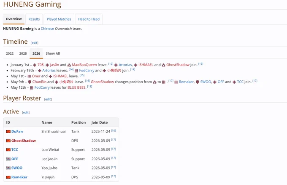Click the flex icon before MaoBaoQueen
The height and width of the screenshot is (185, 287).
click(x=69, y=65)
